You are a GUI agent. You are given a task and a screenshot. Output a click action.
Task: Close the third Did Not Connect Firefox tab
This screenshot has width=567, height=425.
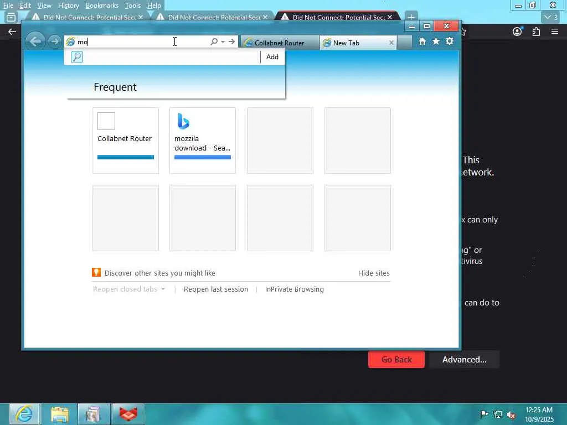pyautogui.click(x=389, y=17)
